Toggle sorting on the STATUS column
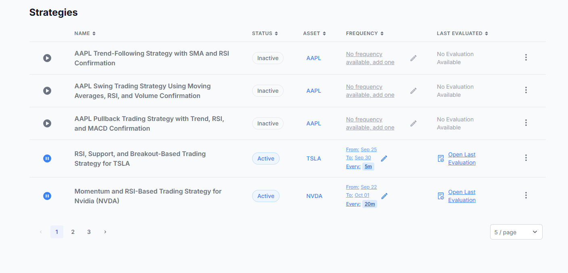 click(x=265, y=33)
